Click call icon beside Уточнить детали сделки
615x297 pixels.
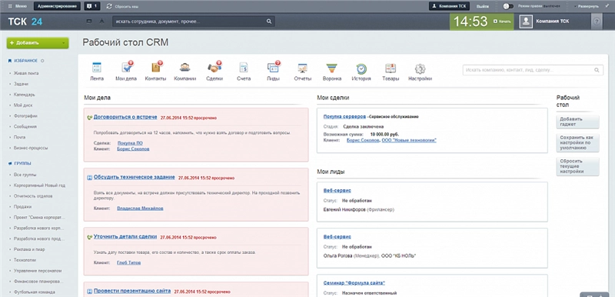90,237
